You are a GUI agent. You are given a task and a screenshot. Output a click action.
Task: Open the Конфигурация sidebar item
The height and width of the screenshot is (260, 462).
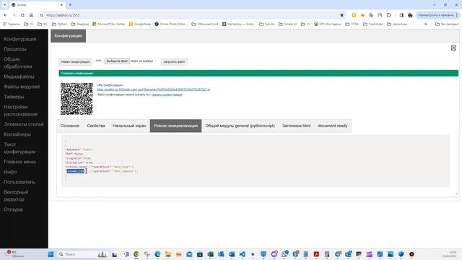coord(19,39)
